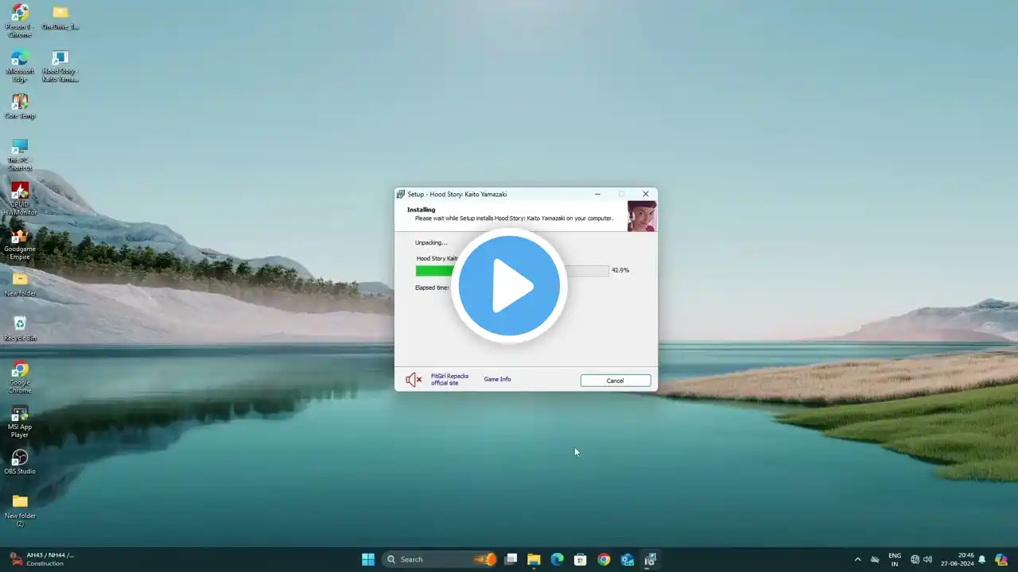Select the Hood Story - Kaito Yamazaki desktop shortcut

(60, 67)
